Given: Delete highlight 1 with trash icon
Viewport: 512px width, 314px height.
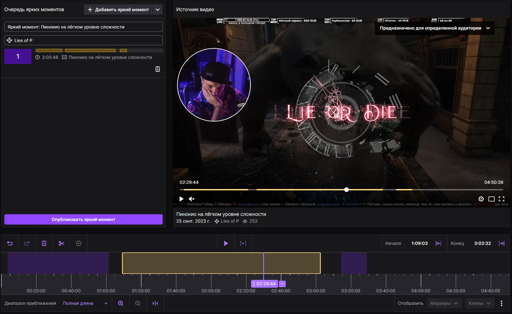Looking at the screenshot, I should coord(158,69).
